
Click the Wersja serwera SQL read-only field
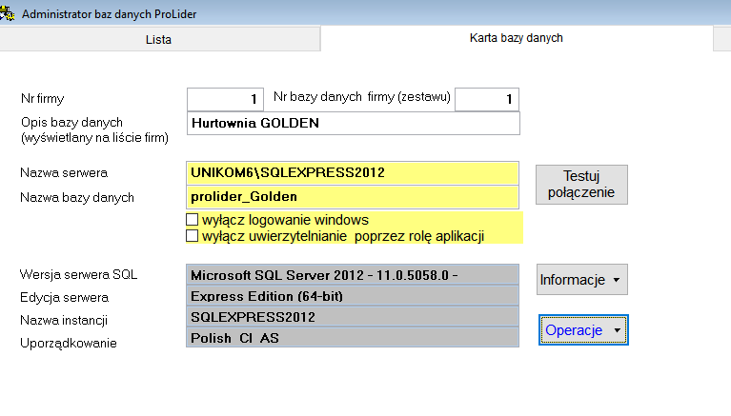click(x=353, y=275)
